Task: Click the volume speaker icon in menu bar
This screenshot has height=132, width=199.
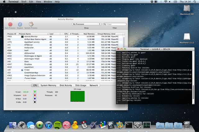Action: coord(169,2)
